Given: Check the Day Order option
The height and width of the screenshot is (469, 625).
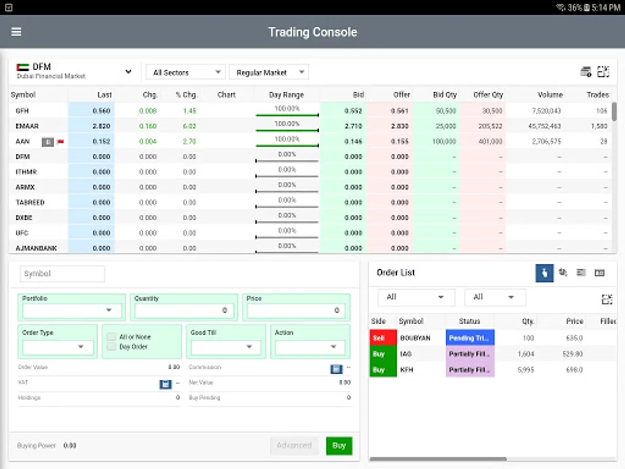Looking at the screenshot, I should tap(111, 345).
